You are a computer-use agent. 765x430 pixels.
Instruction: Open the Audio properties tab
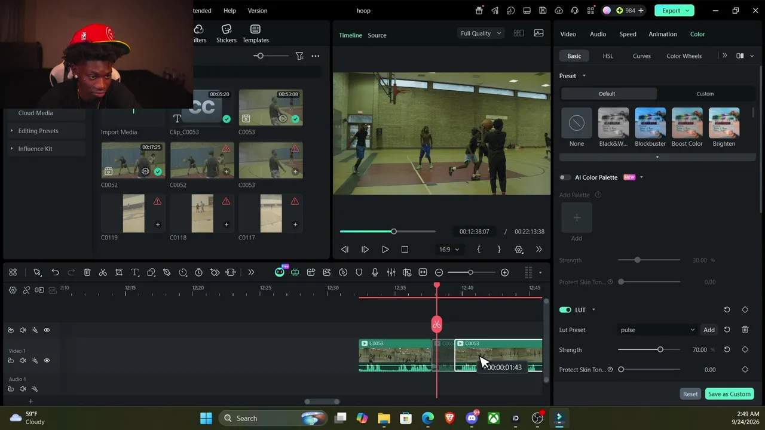(598, 34)
